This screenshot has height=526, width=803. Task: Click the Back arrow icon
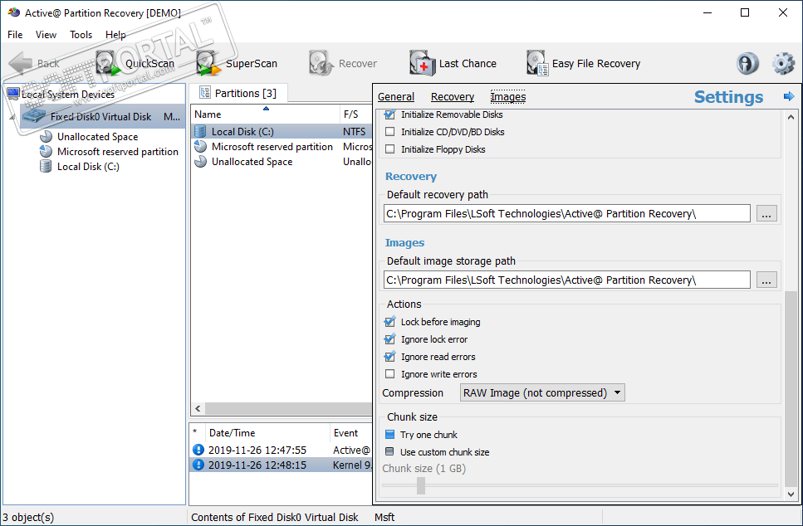tap(21, 63)
